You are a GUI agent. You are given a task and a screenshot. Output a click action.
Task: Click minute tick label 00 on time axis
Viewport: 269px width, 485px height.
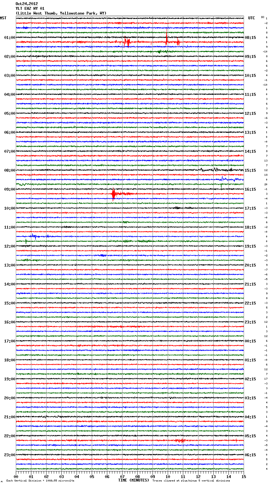pos(16,476)
